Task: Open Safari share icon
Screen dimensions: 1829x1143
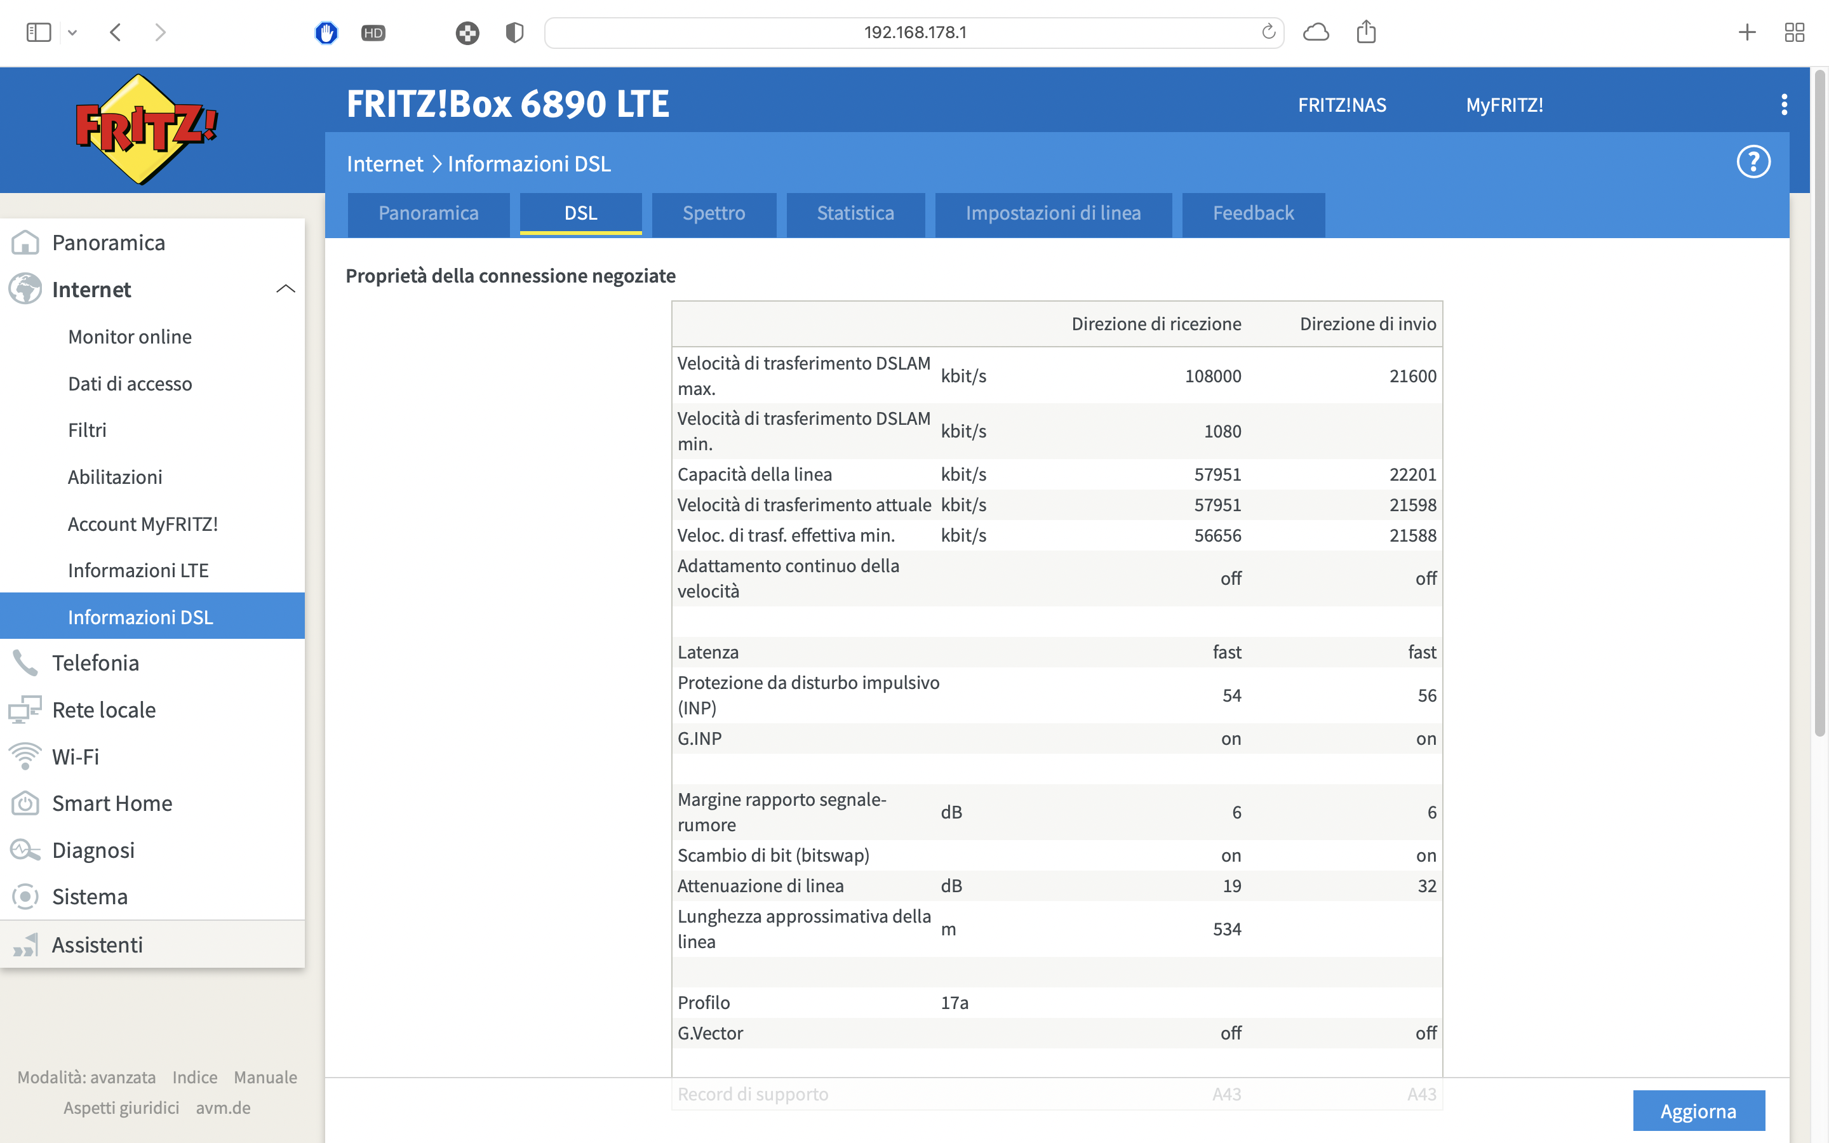Action: (1365, 32)
